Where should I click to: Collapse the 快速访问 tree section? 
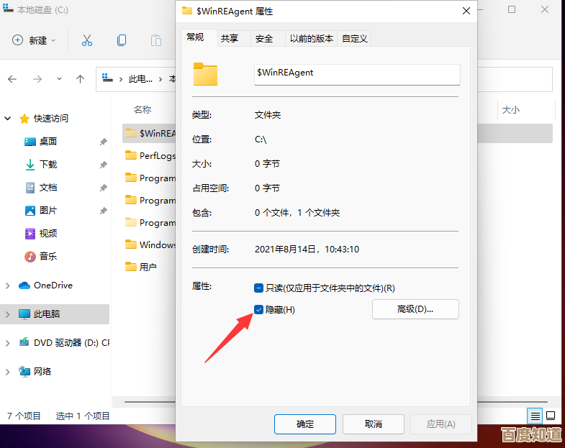click(8, 119)
